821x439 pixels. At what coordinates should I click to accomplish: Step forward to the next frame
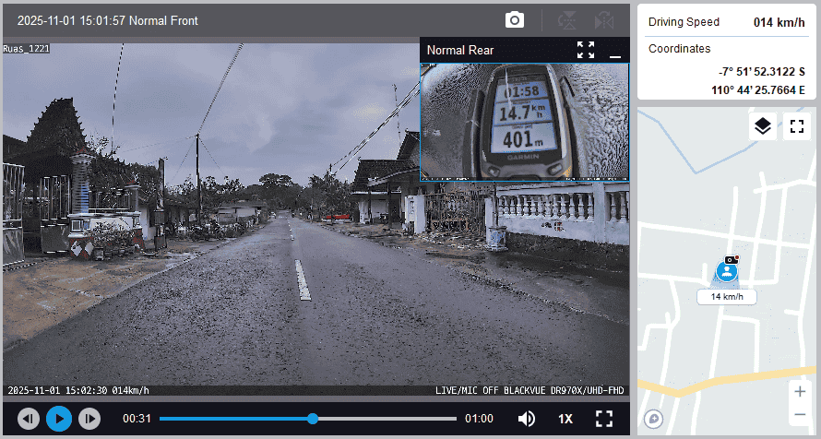pos(89,419)
